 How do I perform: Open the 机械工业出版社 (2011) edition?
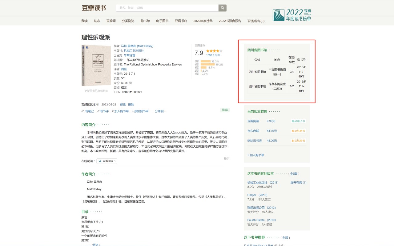click(263, 183)
